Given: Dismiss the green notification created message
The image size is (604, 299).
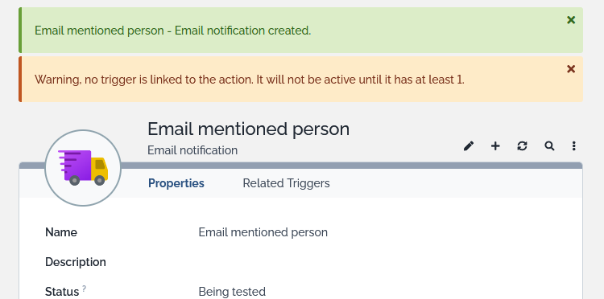Looking at the screenshot, I should click(x=571, y=20).
